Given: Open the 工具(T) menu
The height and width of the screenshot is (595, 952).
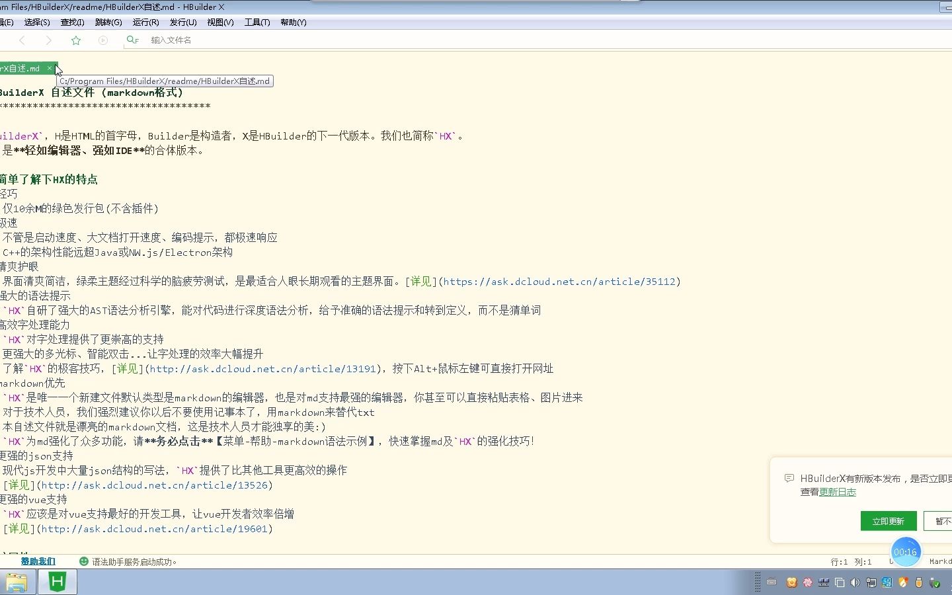Looking at the screenshot, I should (x=257, y=22).
